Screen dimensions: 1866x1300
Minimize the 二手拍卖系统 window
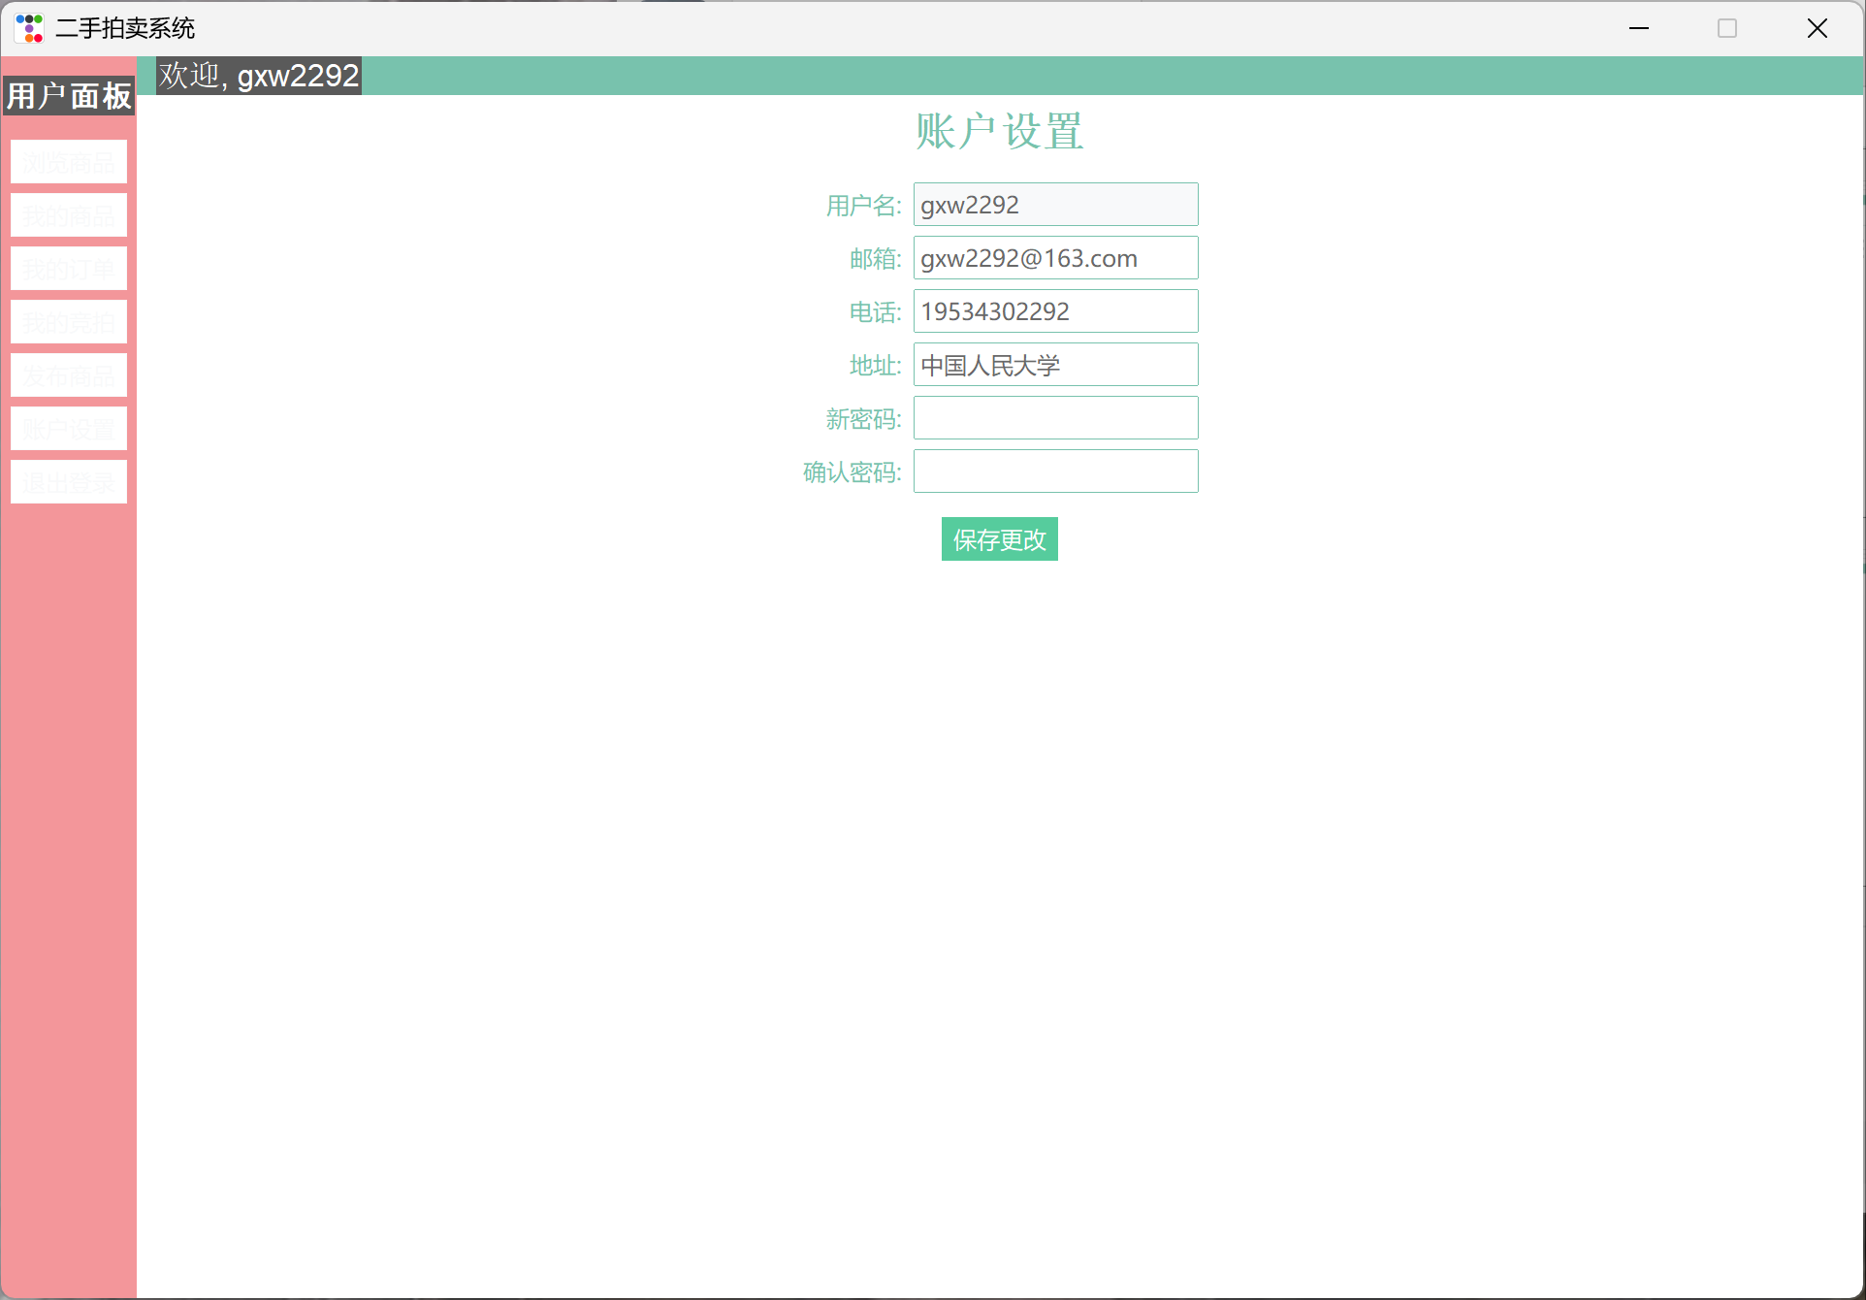1639,28
